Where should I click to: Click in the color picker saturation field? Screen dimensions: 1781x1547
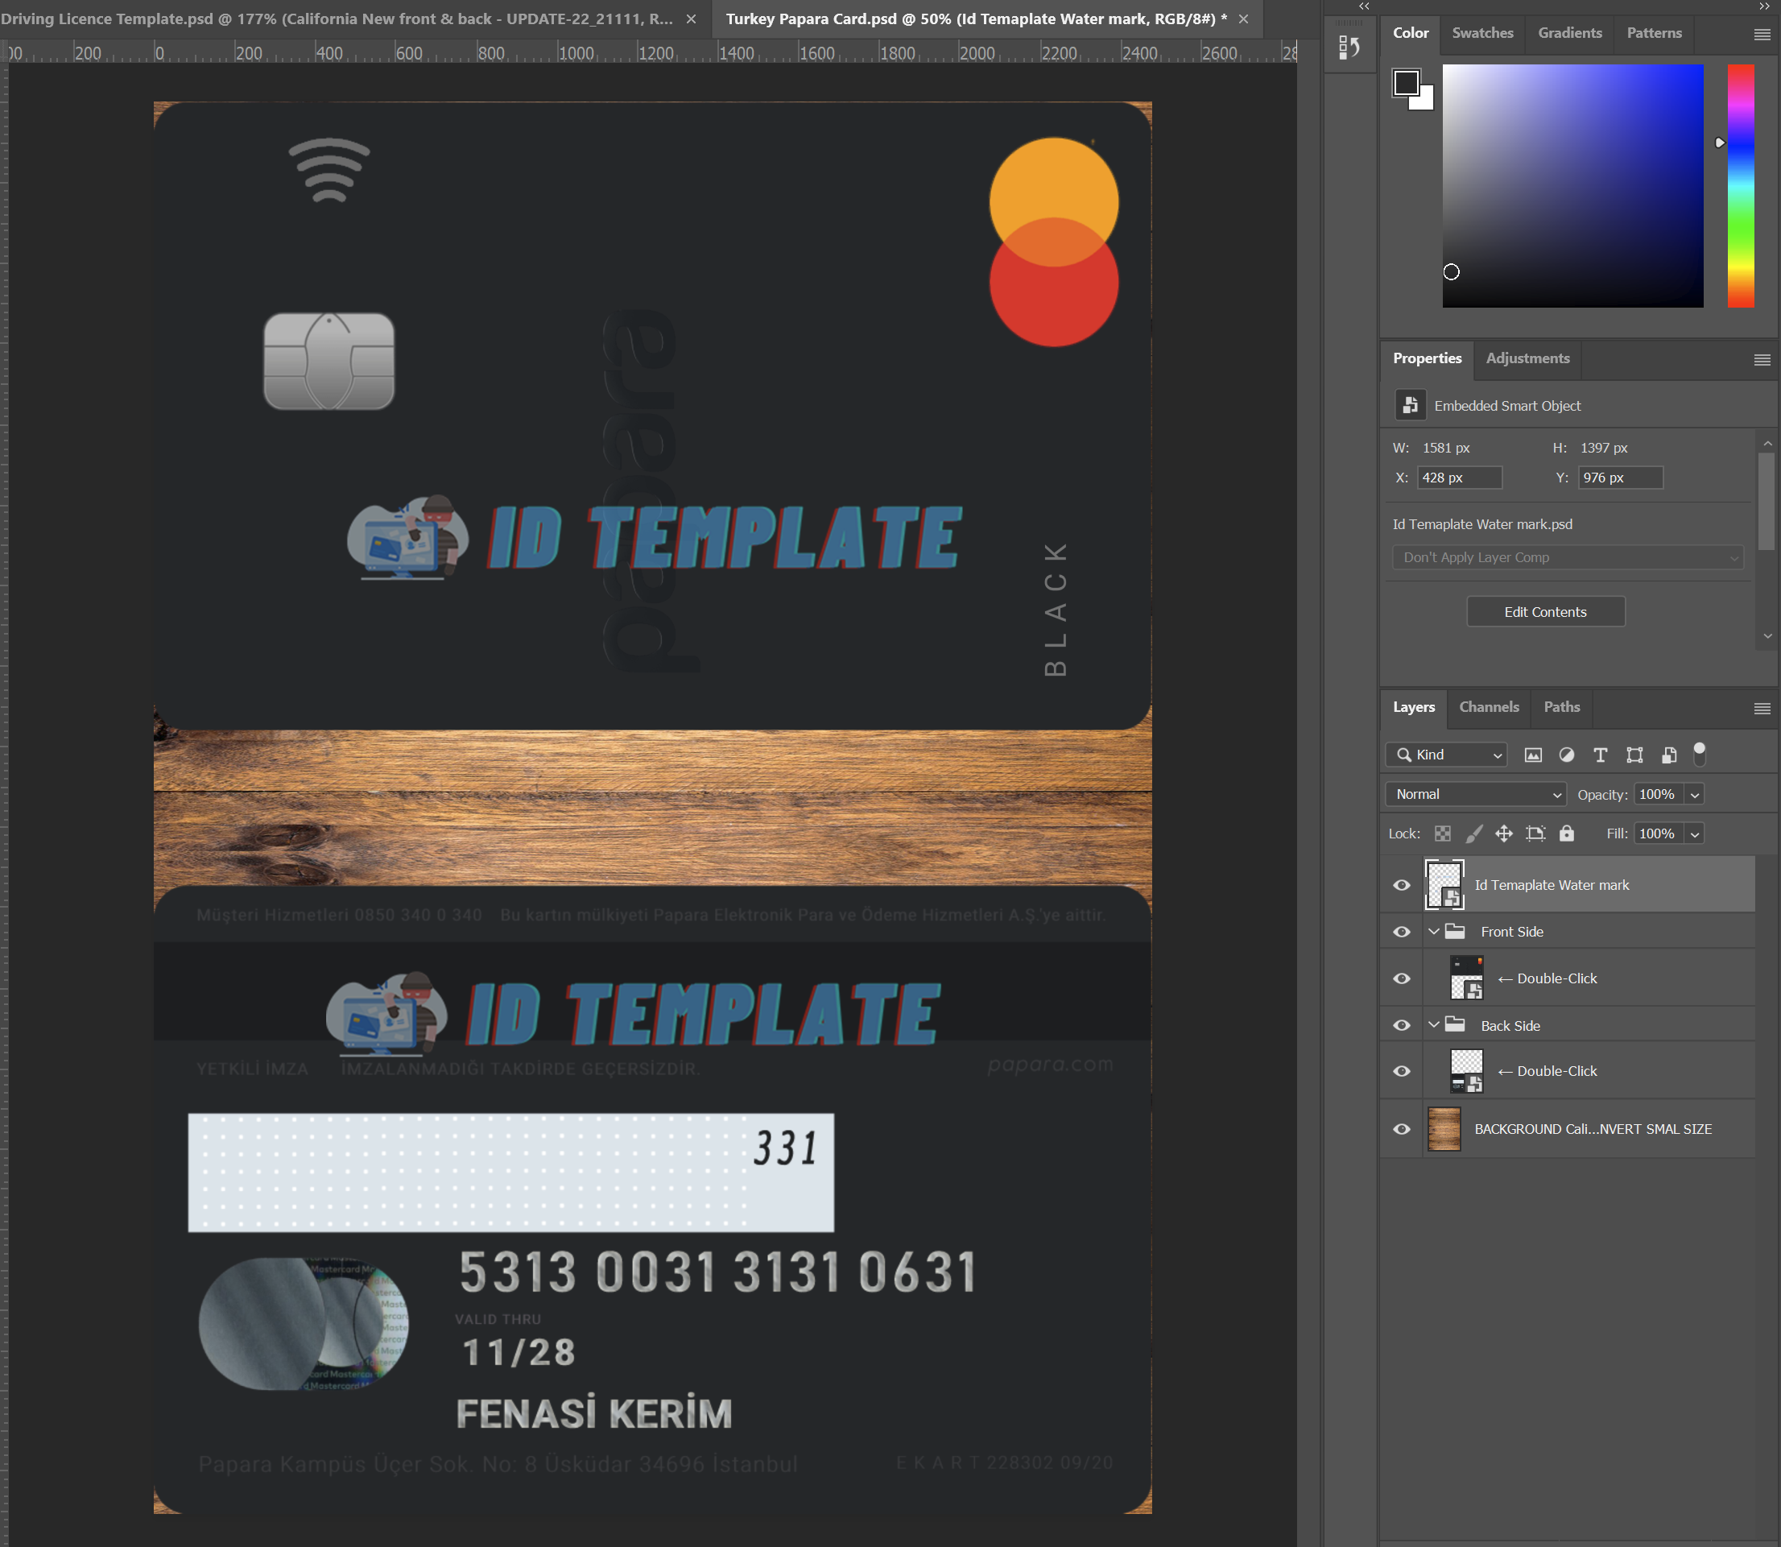tap(1572, 185)
